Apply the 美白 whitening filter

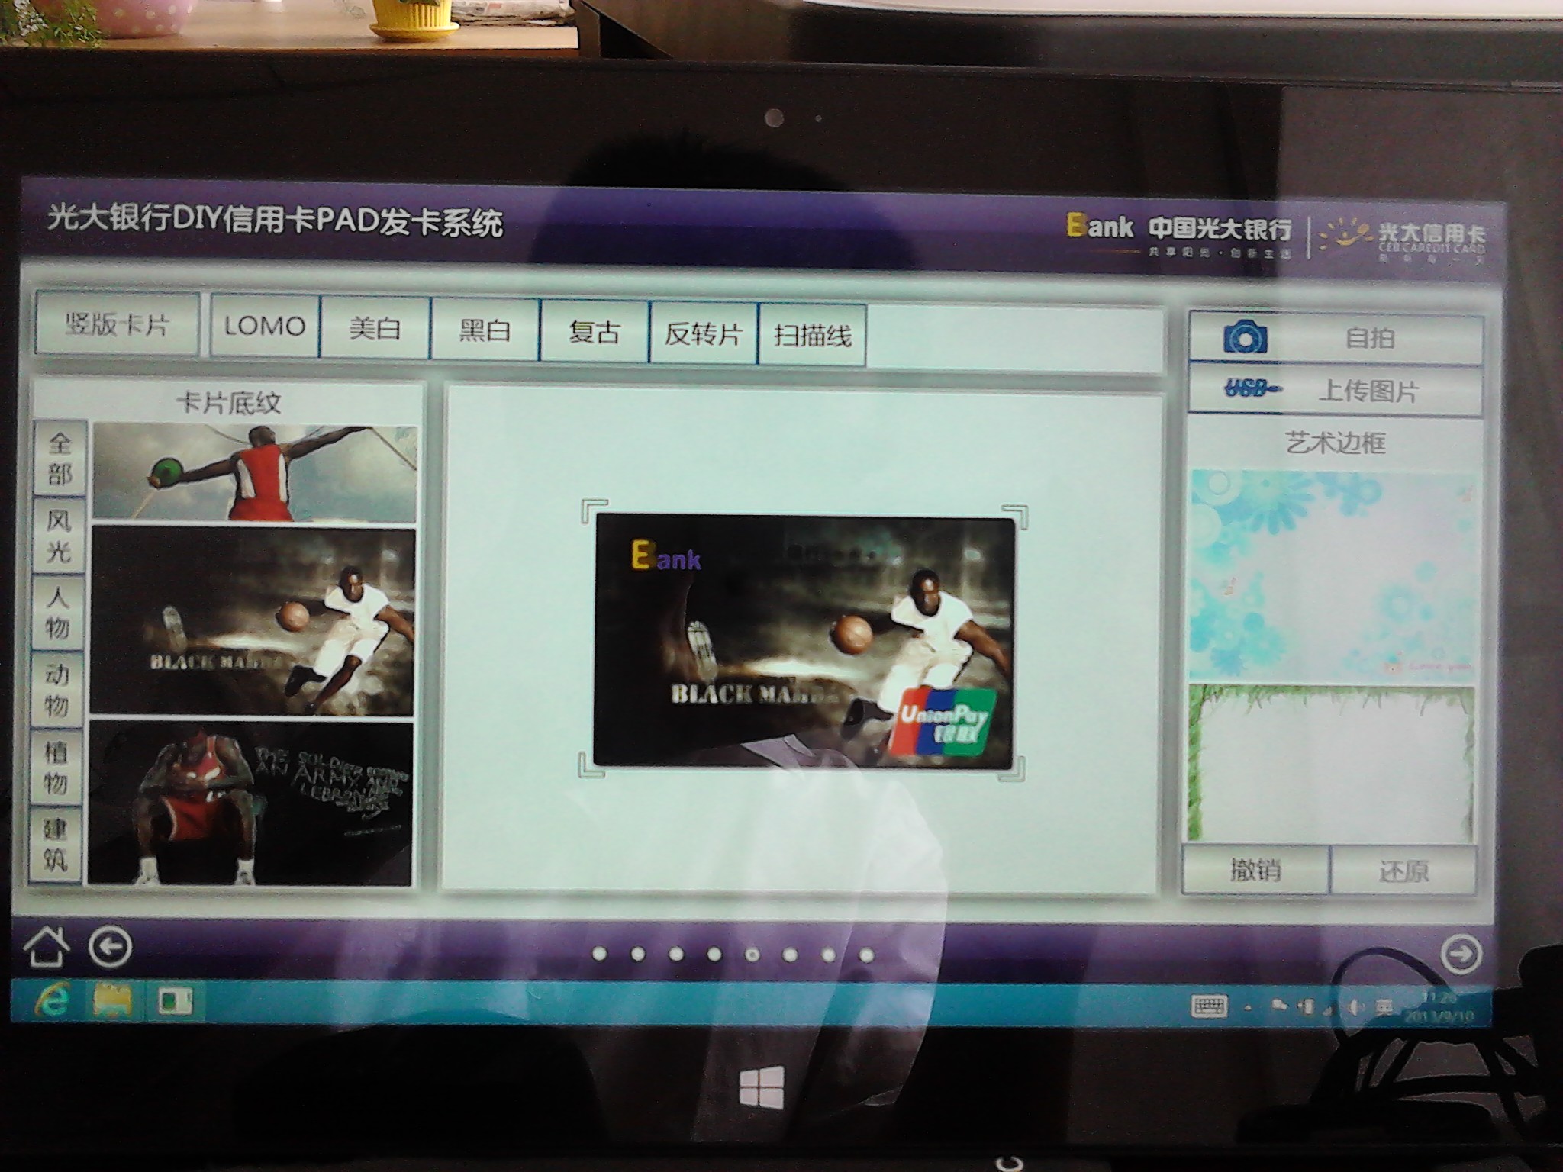[375, 328]
